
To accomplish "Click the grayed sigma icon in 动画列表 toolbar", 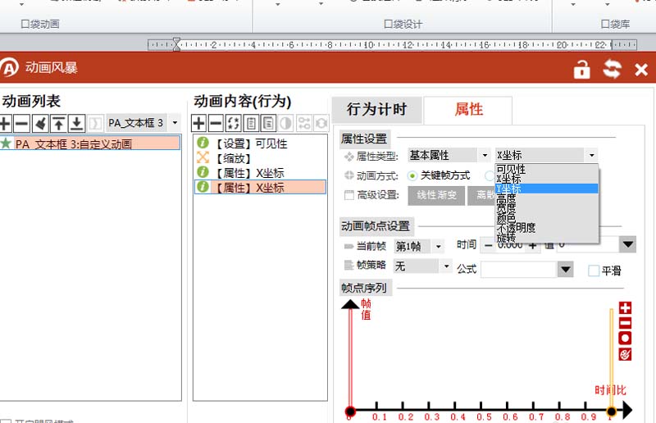I will tap(95, 124).
